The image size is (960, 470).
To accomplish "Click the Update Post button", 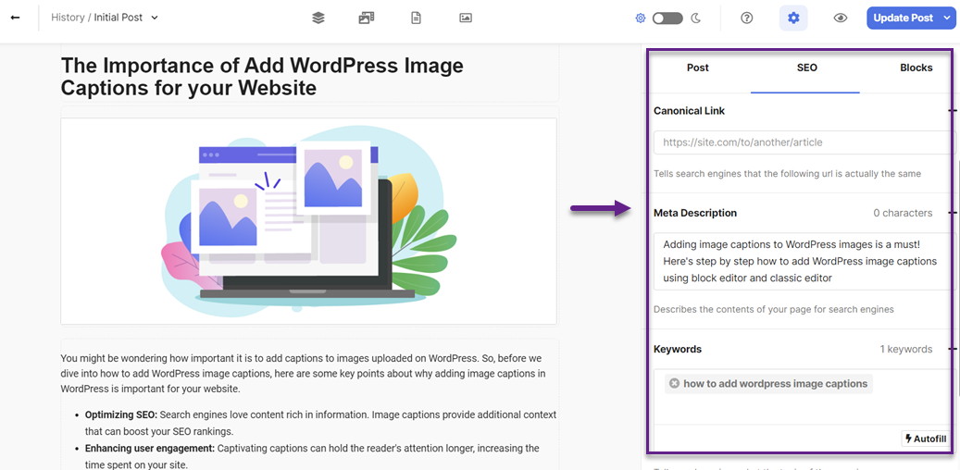I will tap(903, 18).
